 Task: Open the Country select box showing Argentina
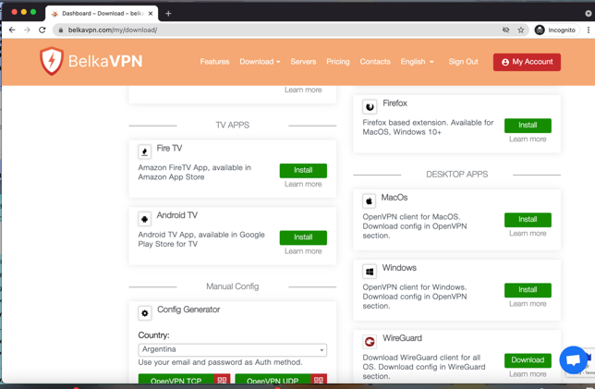(x=232, y=349)
